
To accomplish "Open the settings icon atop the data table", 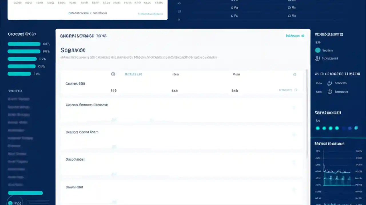I will coord(295,74).
